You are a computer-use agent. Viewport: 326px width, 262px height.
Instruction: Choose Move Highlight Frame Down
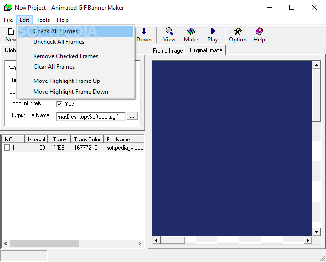point(75,92)
